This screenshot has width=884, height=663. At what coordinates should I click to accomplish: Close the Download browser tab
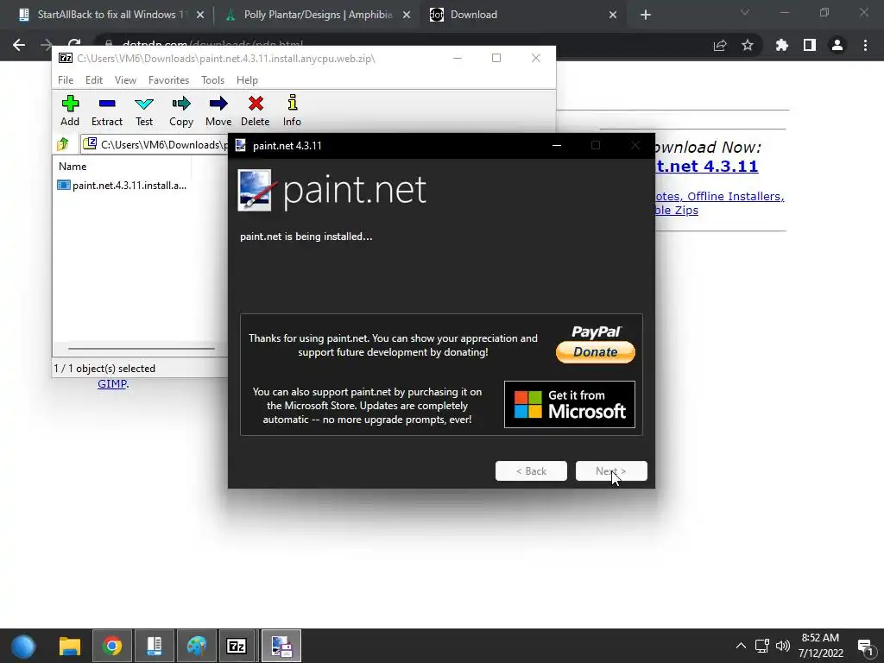[x=613, y=15]
